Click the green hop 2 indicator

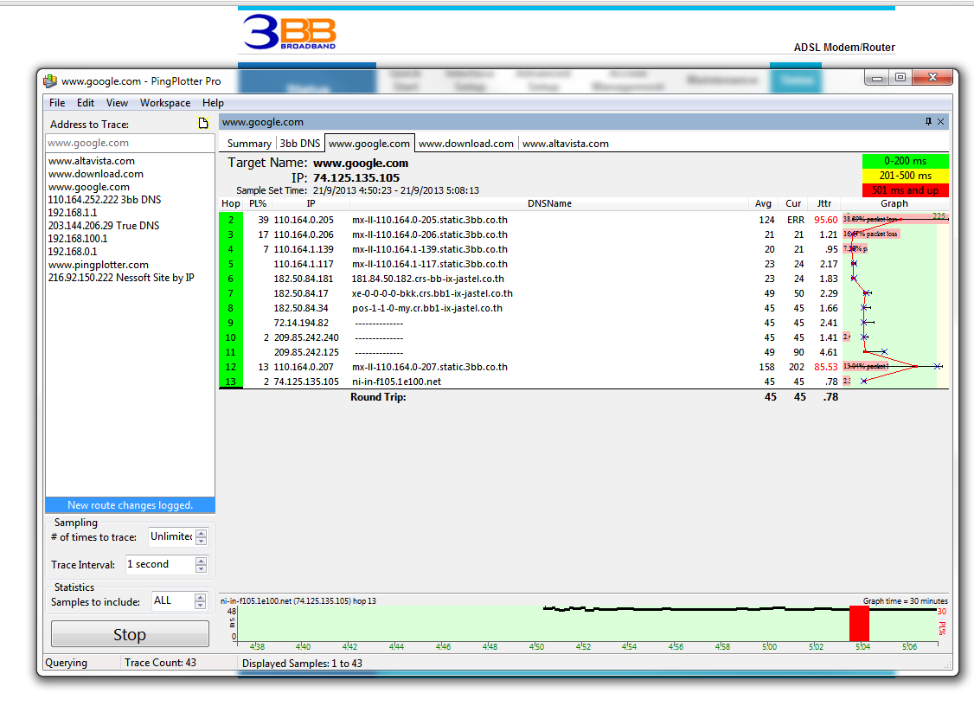tap(230, 220)
